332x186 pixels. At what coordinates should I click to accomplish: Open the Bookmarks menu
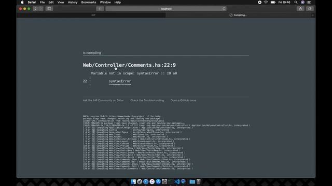point(89,2)
